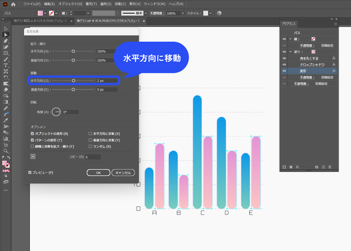
Task: Enable Reflect Y checkbox (垂直方向に反転)
Action: point(90,140)
